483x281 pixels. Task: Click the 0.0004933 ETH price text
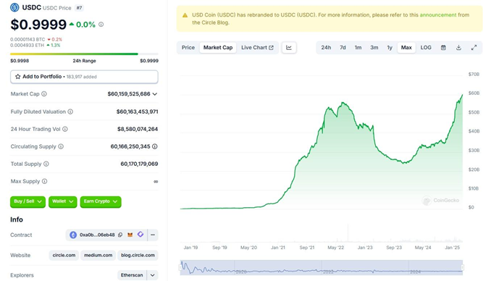point(27,46)
